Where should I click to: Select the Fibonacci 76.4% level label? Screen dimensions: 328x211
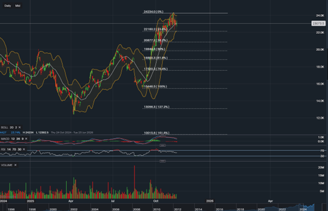point(156,69)
